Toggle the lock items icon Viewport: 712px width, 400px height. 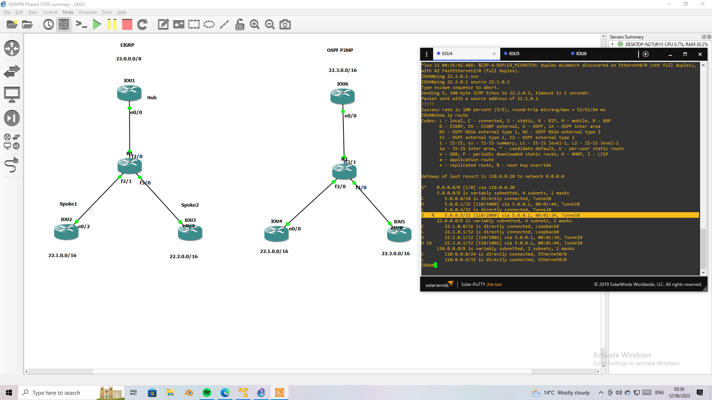[x=240, y=24]
